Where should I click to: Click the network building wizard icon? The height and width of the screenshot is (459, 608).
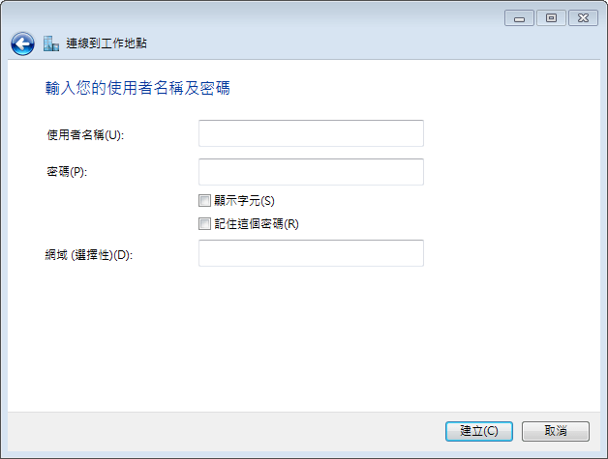51,43
